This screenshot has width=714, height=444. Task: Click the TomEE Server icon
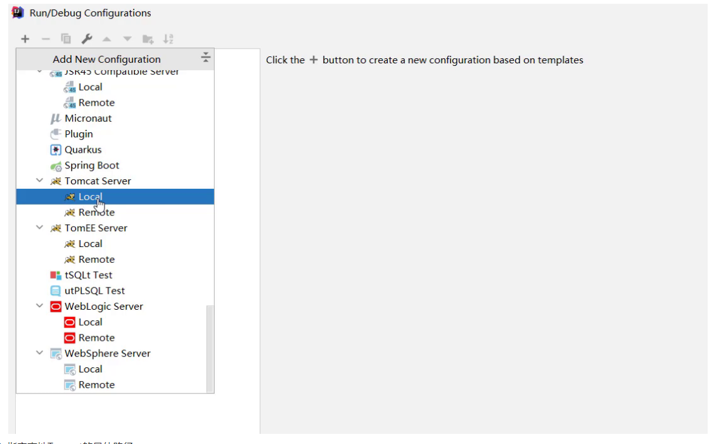[x=56, y=228]
